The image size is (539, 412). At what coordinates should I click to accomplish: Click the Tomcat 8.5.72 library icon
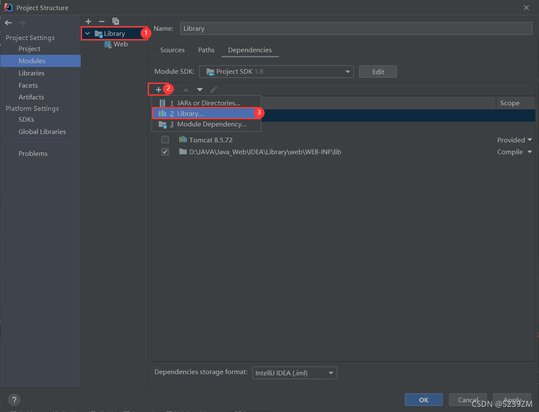[x=183, y=139]
